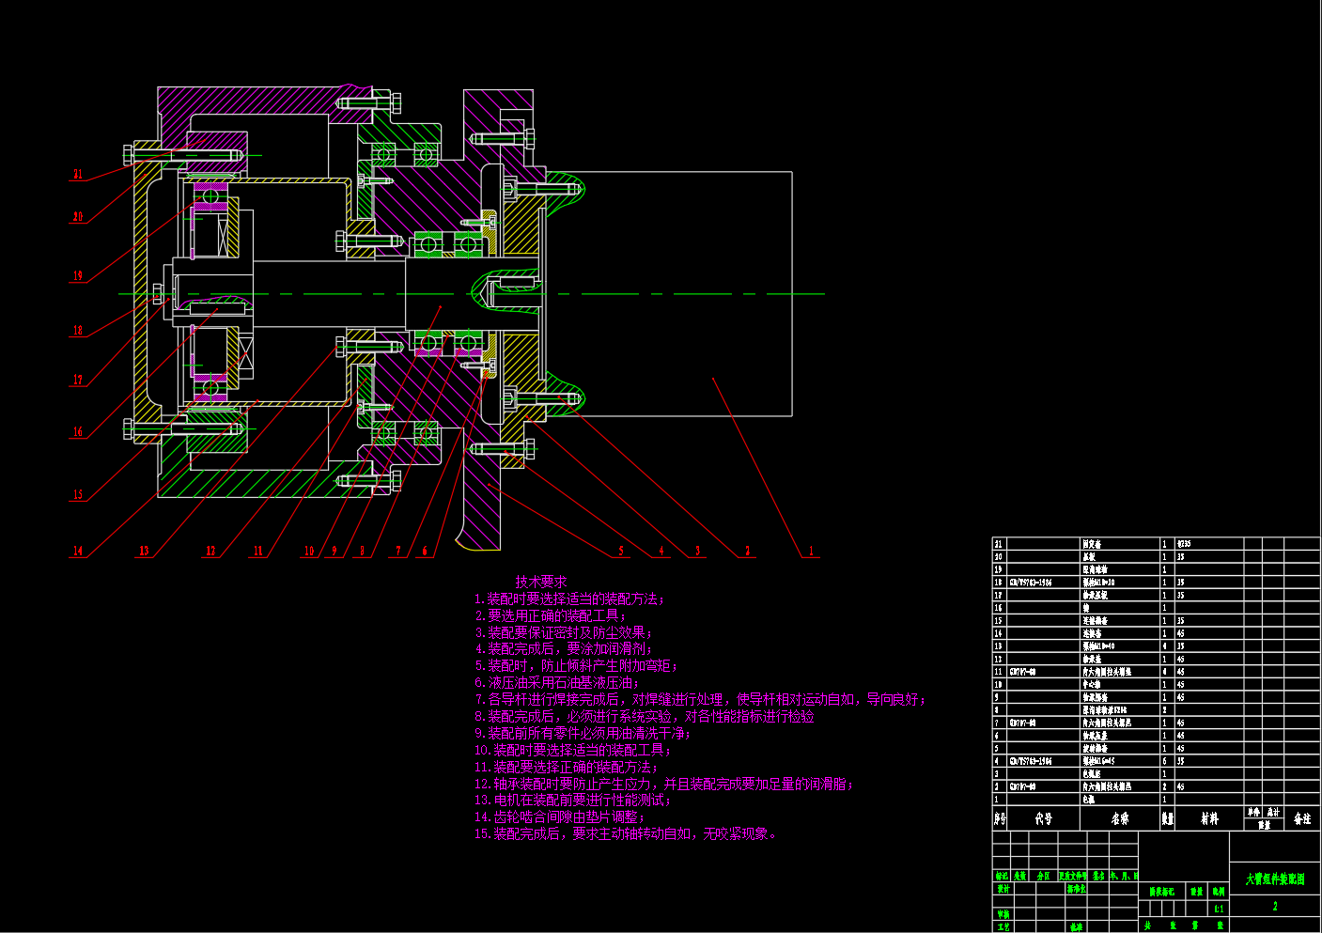Click technical requirement line 7 about welding
Viewport: 1322px width, 933px height.
[x=700, y=700]
